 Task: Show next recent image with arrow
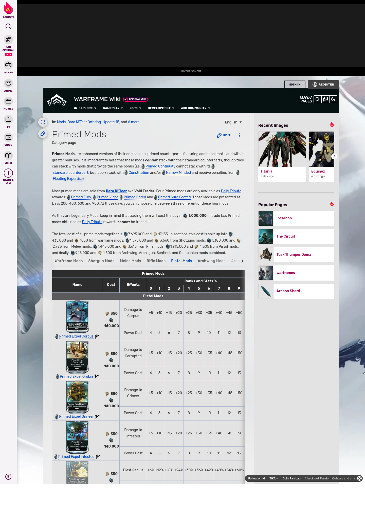point(334,156)
